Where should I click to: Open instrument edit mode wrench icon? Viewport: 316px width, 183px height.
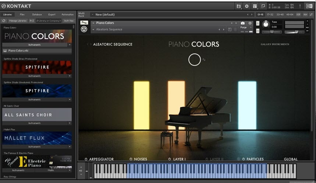(84, 22)
